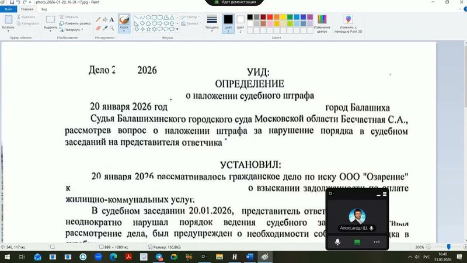Open Windows Start menu

[7, 257]
